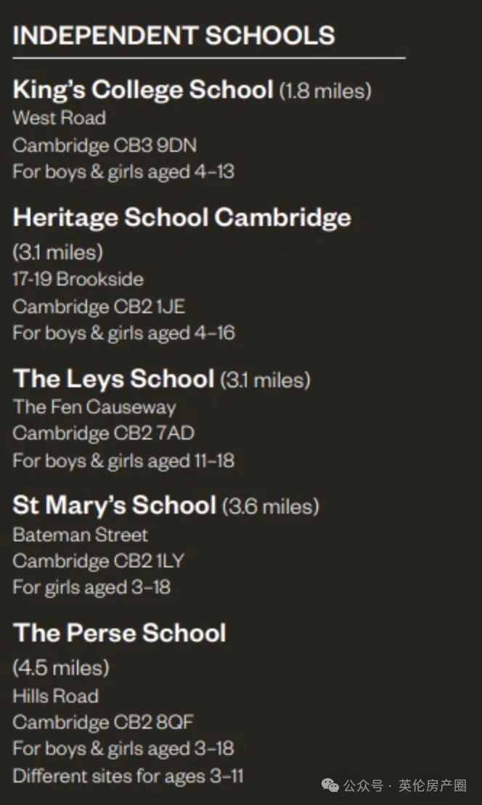This screenshot has width=482, height=805.
Task: Click the WeChat logo icon in watermark
Action: tap(330, 785)
